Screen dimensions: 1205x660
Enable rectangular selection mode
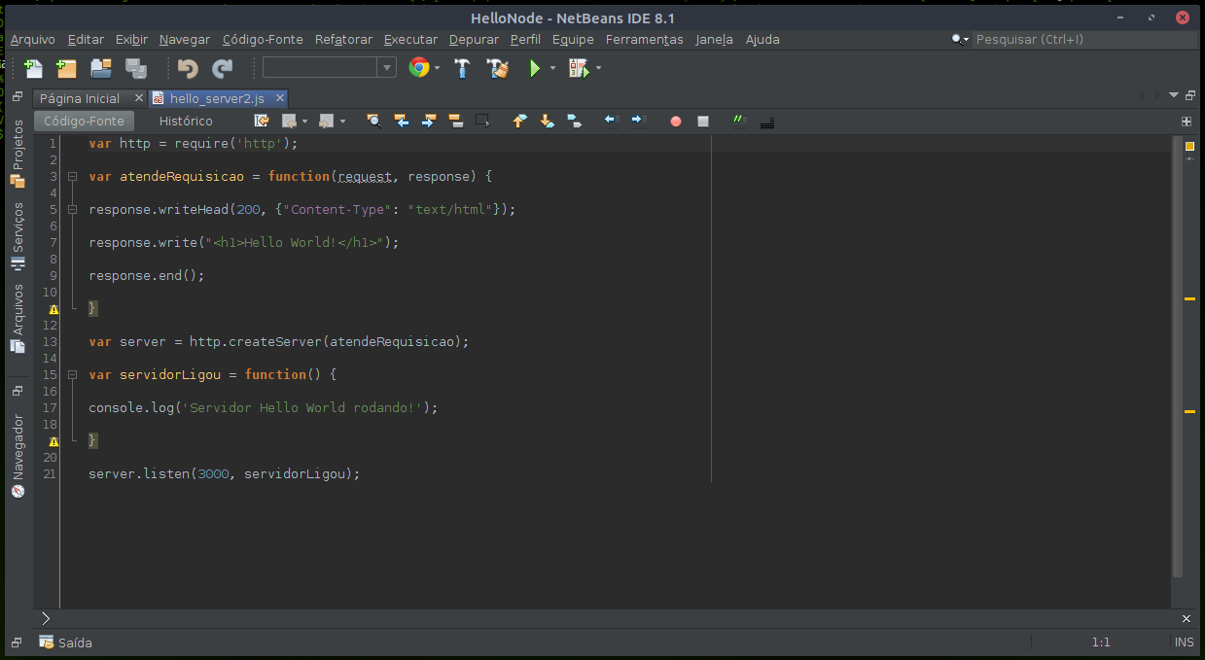481,121
